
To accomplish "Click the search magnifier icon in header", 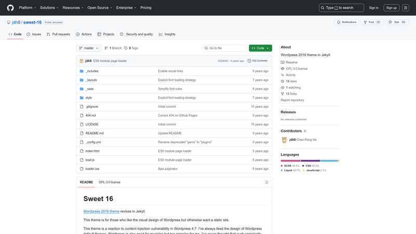I will 322,8.
